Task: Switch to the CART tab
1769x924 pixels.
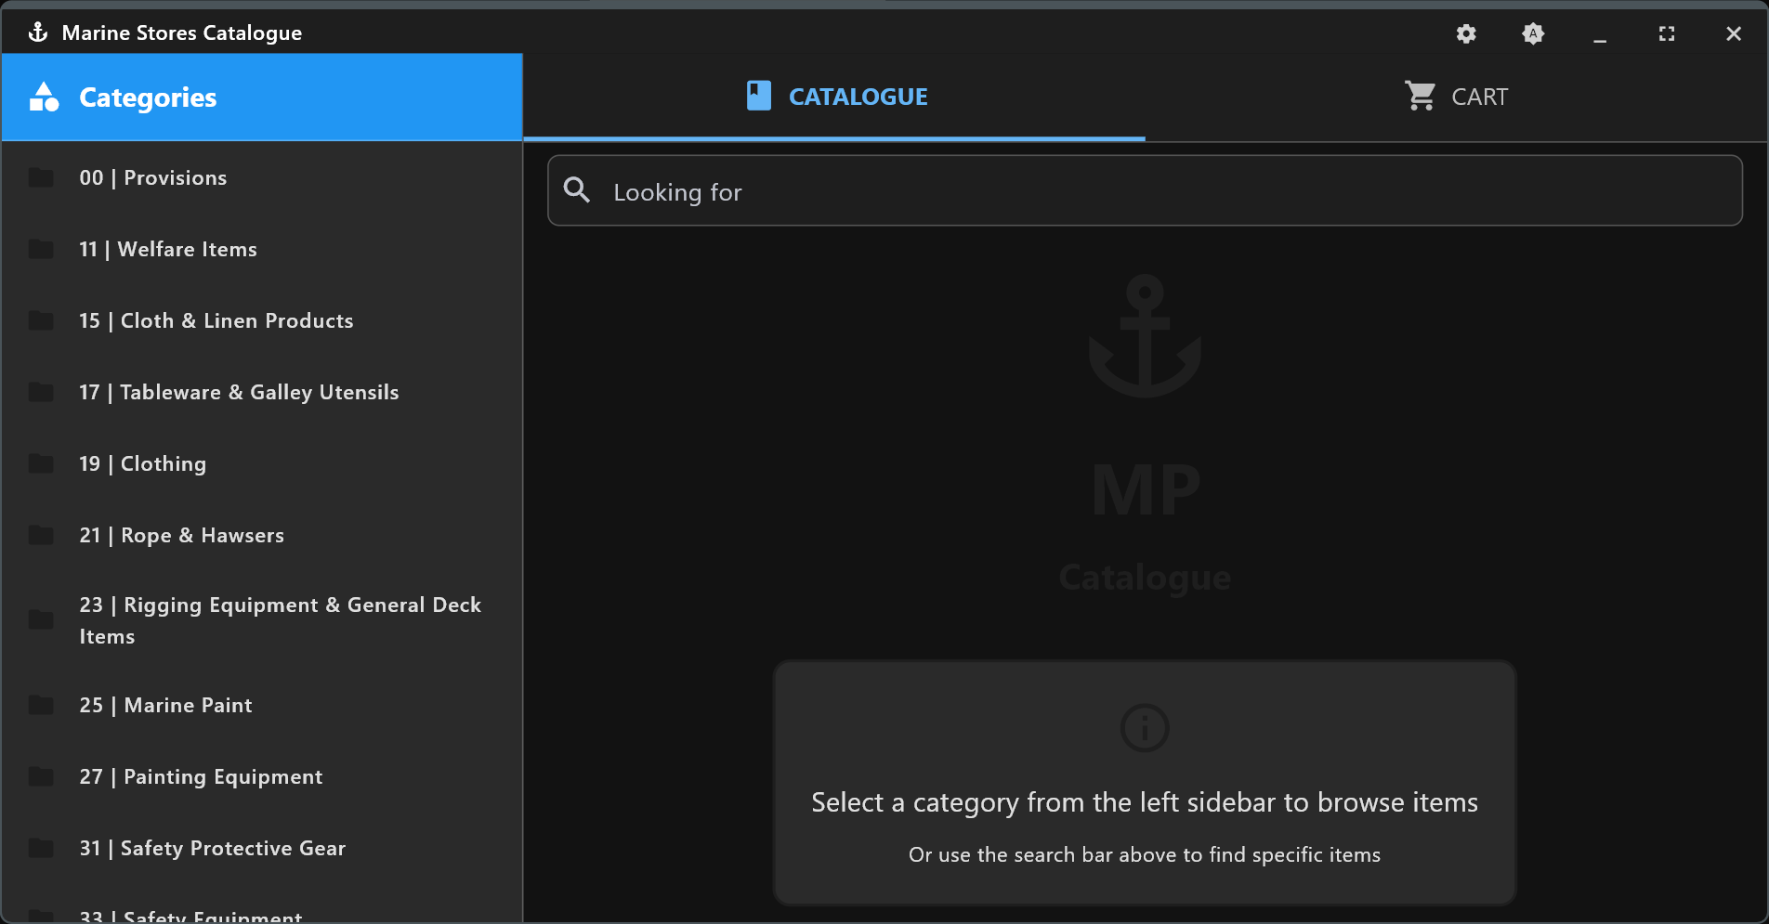Action: point(1456,97)
